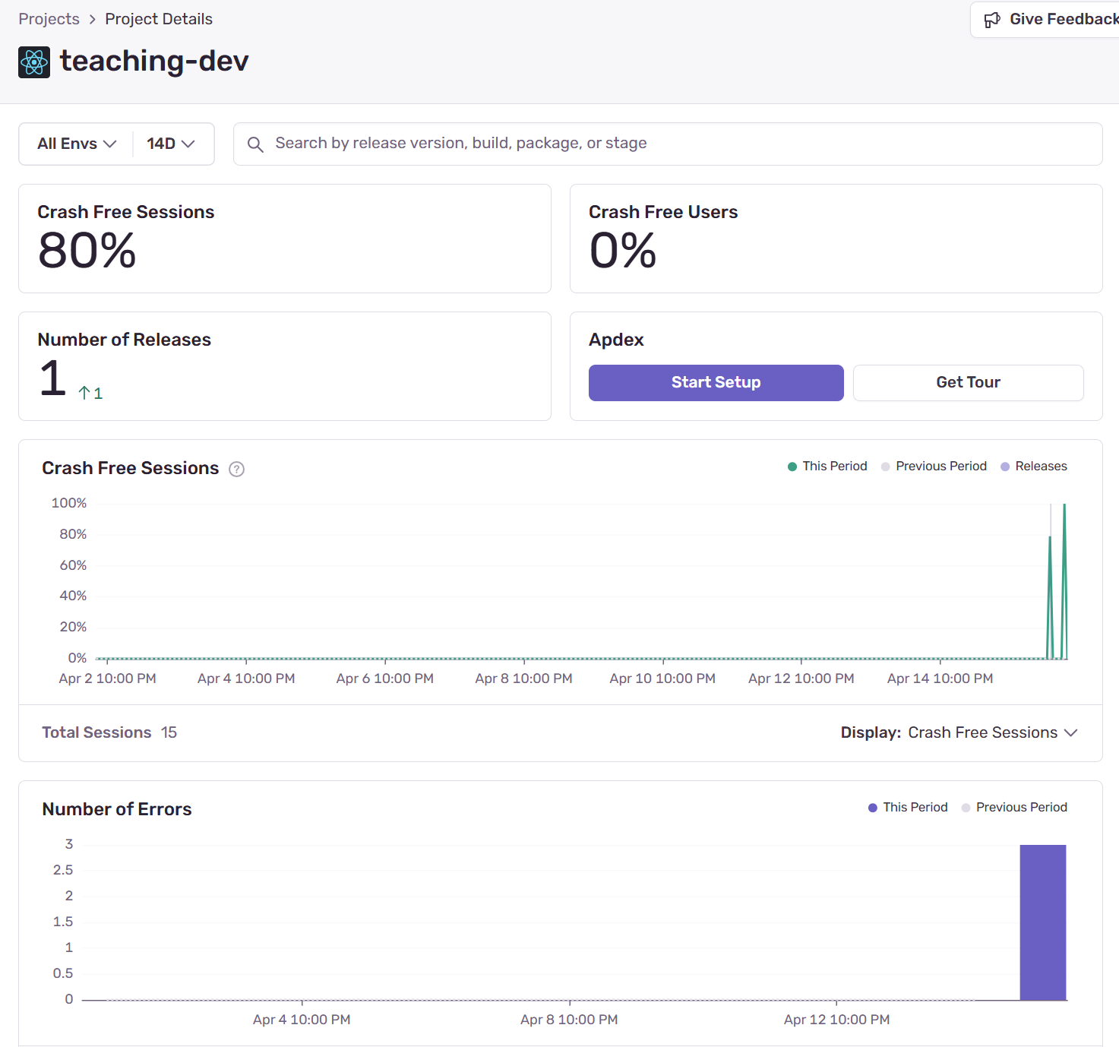Click the megaphone icon in Give Feedback
1119x1047 pixels.
(992, 19)
